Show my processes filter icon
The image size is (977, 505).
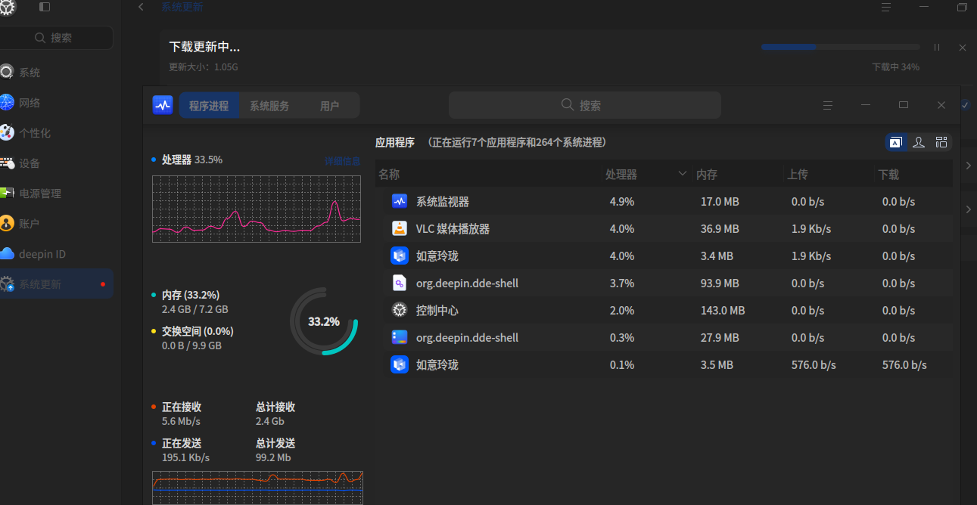tap(919, 142)
